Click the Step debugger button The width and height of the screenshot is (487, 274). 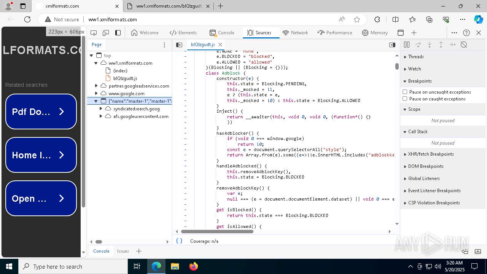pyautogui.click(x=452, y=45)
